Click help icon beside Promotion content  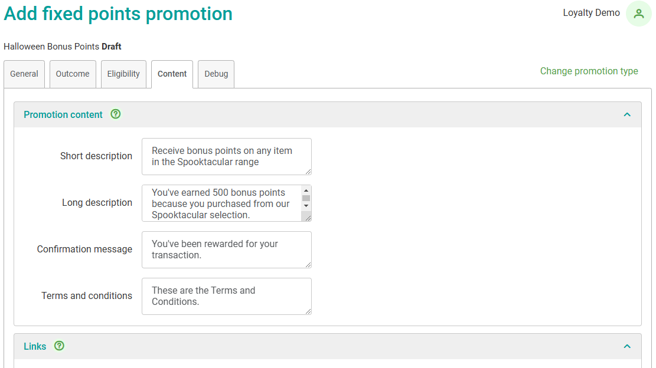click(116, 114)
